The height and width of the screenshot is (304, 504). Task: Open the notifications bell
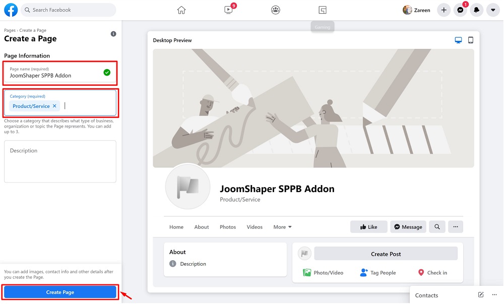477,10
